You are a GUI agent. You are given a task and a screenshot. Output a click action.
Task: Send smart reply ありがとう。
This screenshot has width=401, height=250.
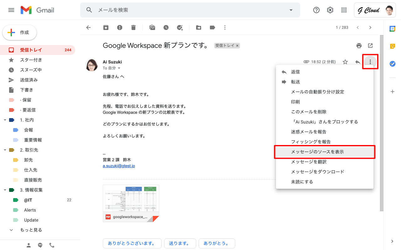217,243
